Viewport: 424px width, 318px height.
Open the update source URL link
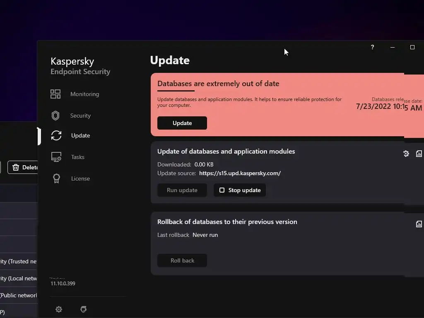(x=240, y=173)
